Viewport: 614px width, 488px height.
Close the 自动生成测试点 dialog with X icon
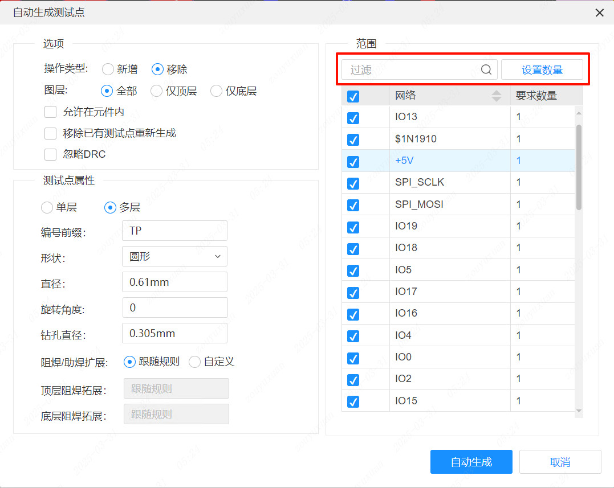click(x=599, y=13)
